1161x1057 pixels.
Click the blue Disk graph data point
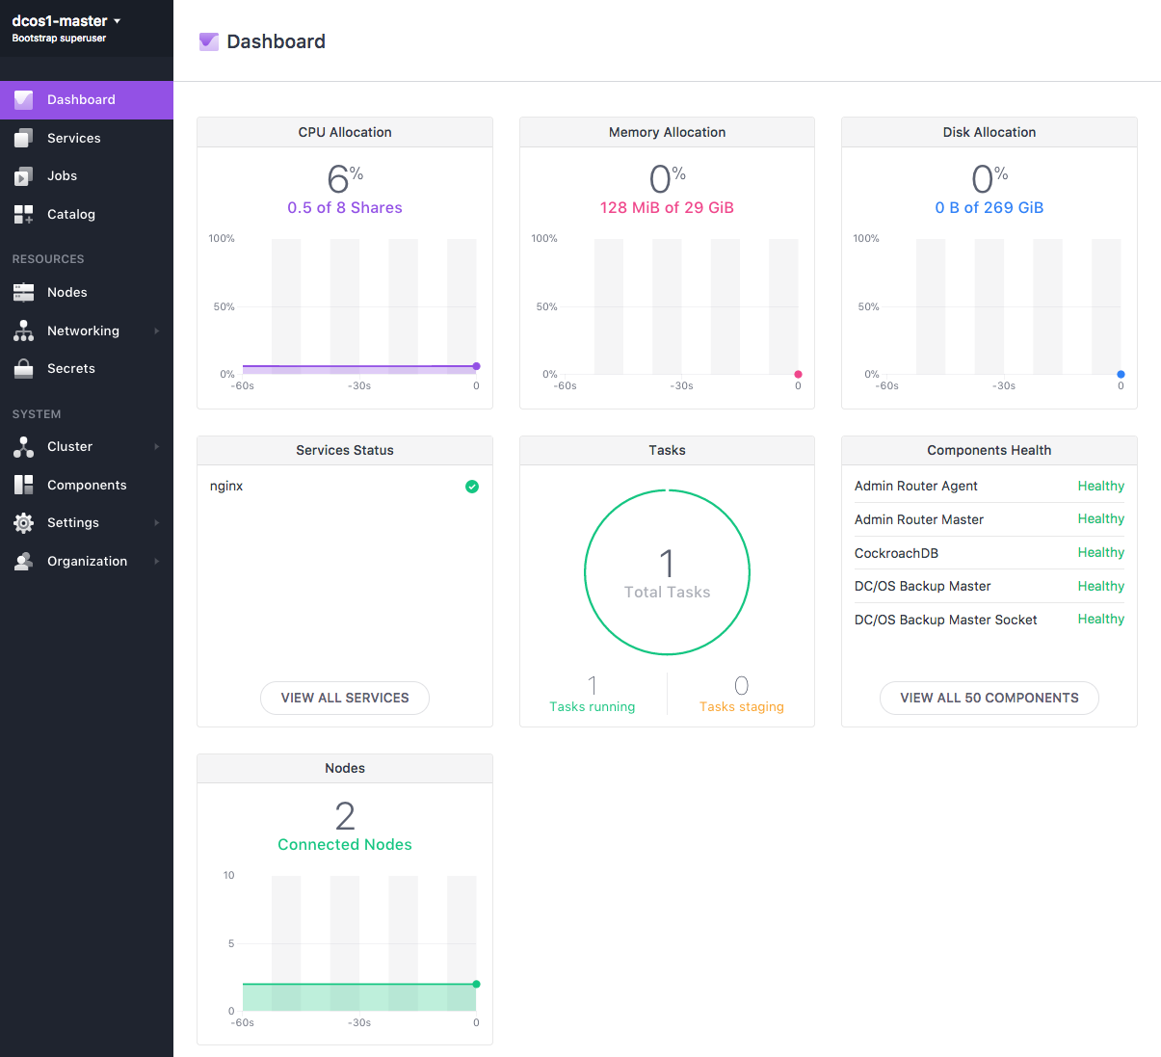click(x=1121, y=374)
